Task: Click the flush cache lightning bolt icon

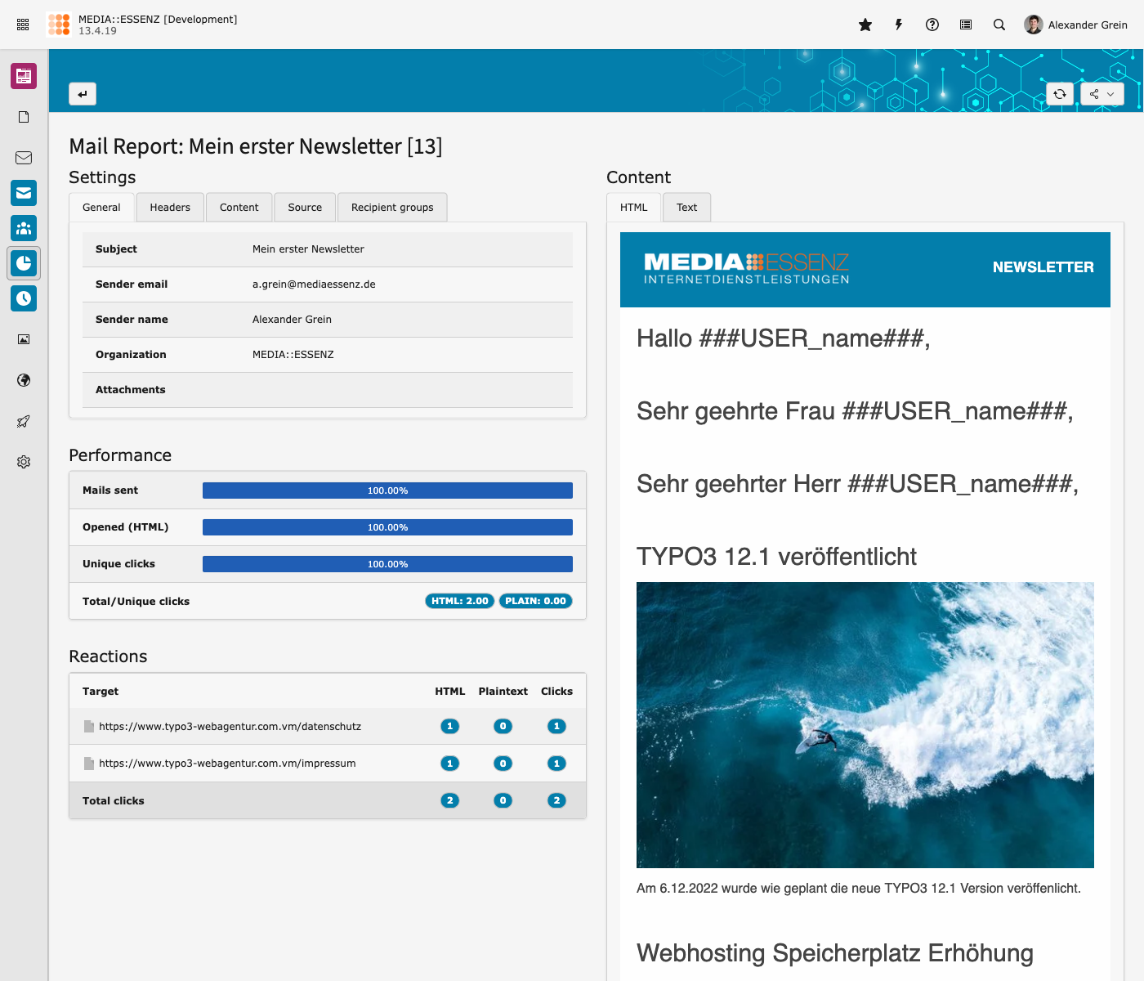Action: [899, 25]
